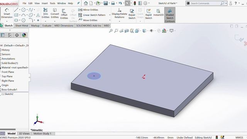The image size is (247, 139).
Task: Expand Trim Entities dropdown arrow
Action: 46,21
